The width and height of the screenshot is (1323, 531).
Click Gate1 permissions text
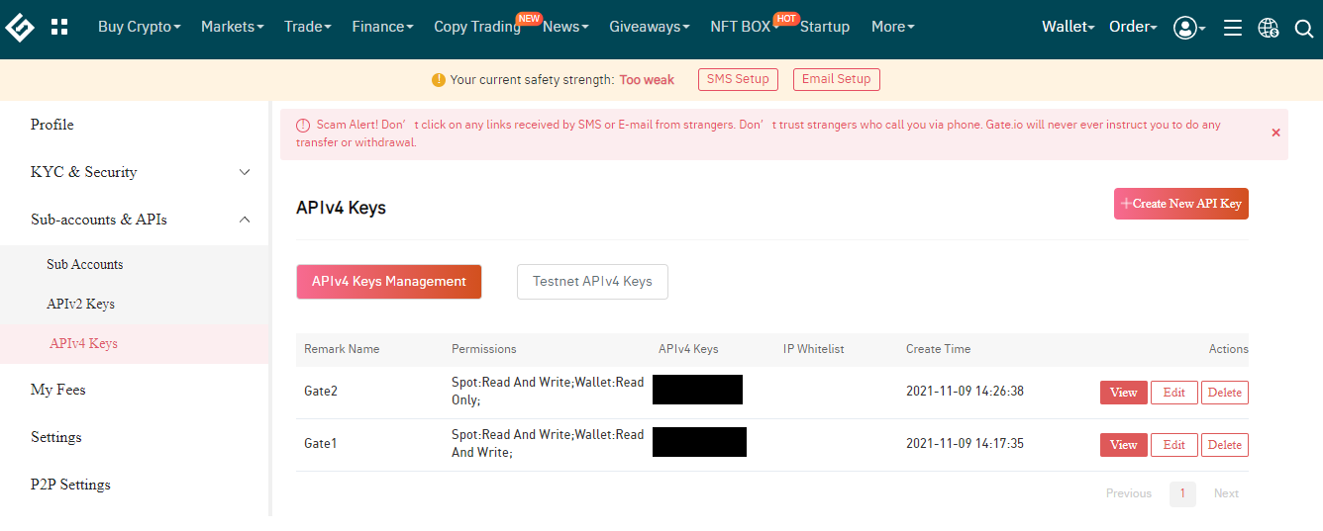[548, 444]
